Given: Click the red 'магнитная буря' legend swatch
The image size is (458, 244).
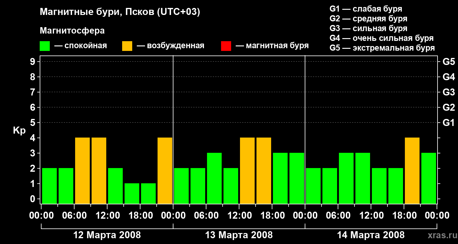Looking at the screenshot, I should click(x=226, y=46).
